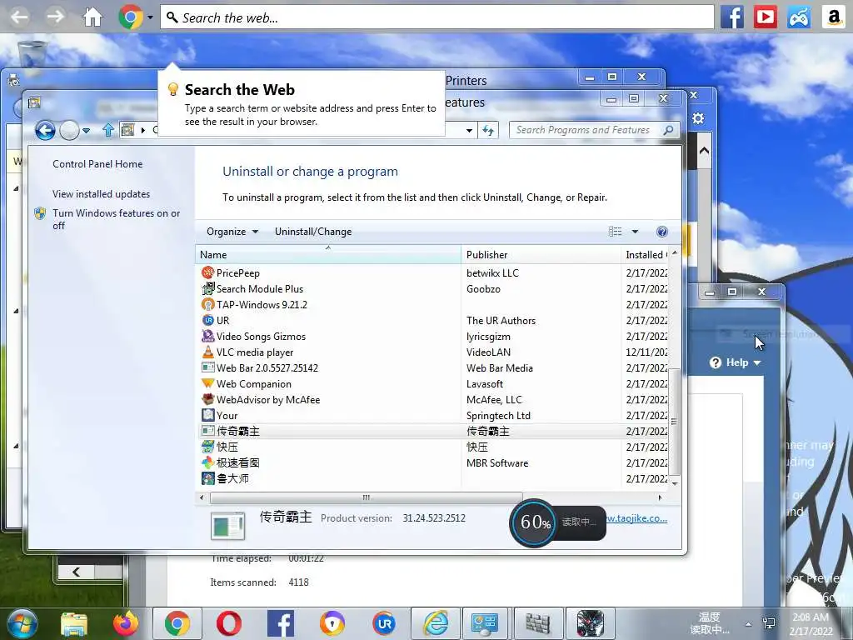Open the Facebook taskbar icon
Image resolution: width=853 pixels, height=640 pixels.
(x=281, y=623)
